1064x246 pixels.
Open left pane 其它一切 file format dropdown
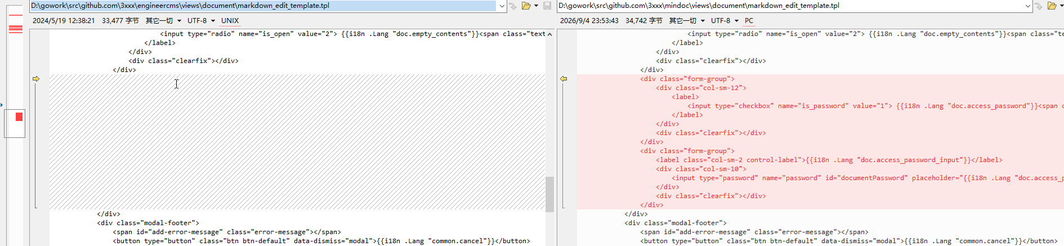(x=163, y=21)
